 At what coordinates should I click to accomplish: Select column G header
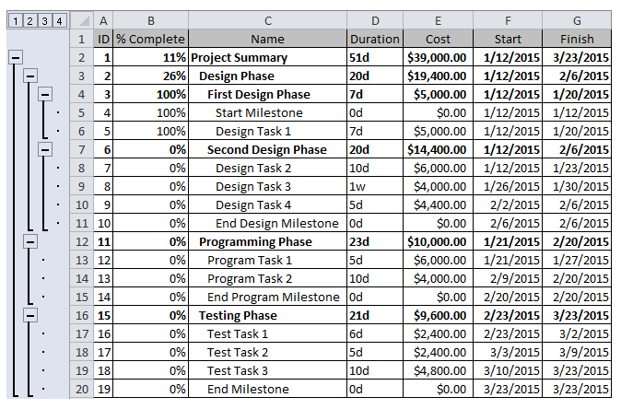pos(577,20)
